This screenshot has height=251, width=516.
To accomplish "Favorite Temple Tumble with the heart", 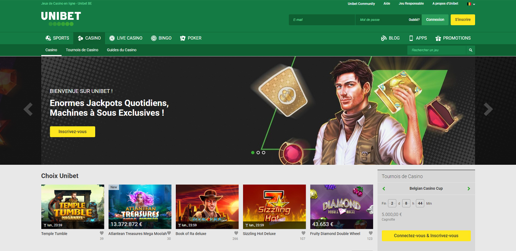I will 102,233.
